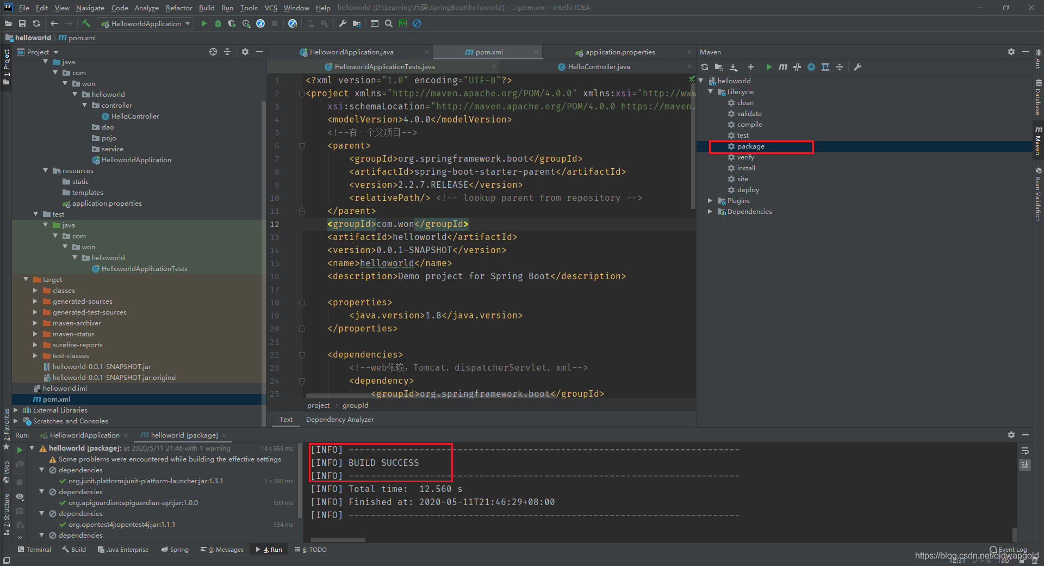1044x566 pixels.
Task: Start debugging with the bug icon
Action: 218,23
